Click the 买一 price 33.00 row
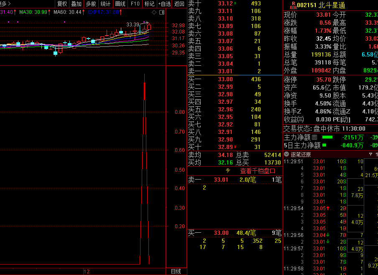 225,79
